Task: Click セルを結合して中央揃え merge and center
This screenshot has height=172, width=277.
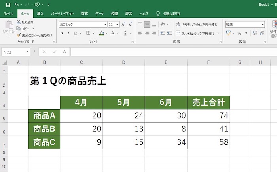Action: point(195,33)
